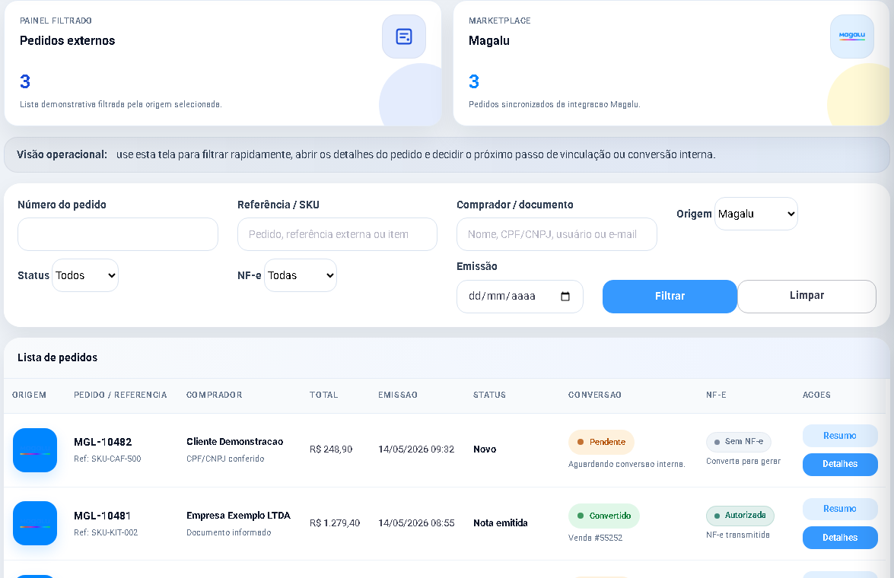Click the Limpar button
The width and height of the screenshot is (894, 578).
[807, 297]
